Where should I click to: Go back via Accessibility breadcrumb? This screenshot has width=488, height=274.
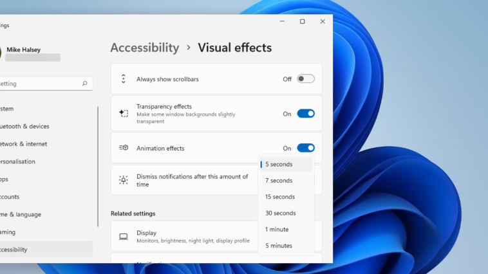pyautogui.click(x=145, y=48)
